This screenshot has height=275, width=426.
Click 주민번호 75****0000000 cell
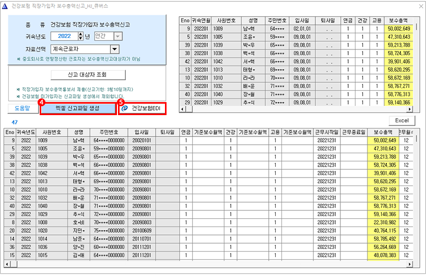(109, 231)
